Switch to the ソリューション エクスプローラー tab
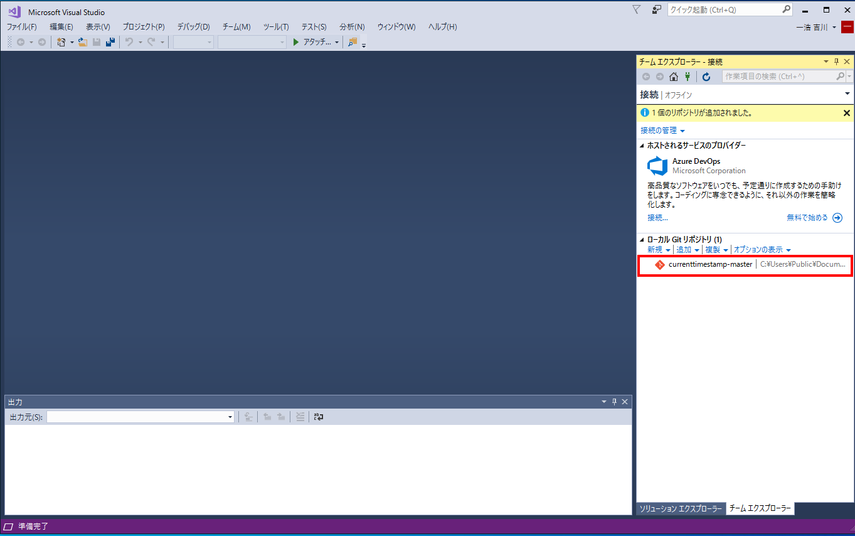 coord(681,508)
